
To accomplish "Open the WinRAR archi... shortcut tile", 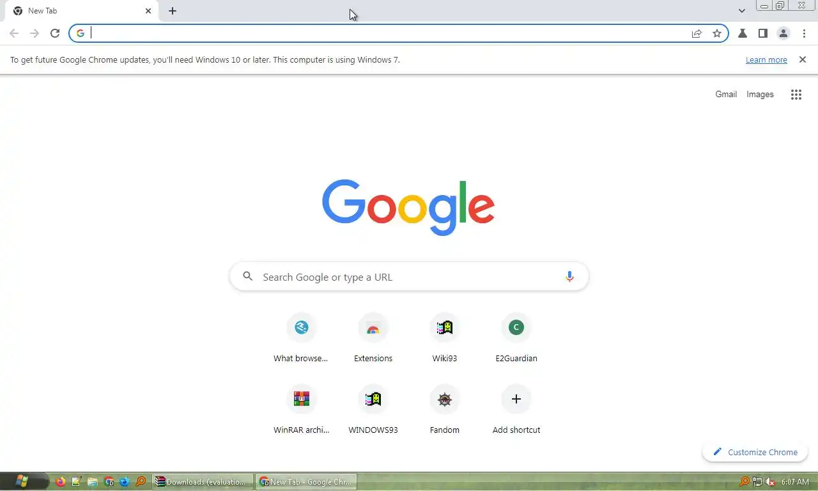I will [x=301, y=409].
